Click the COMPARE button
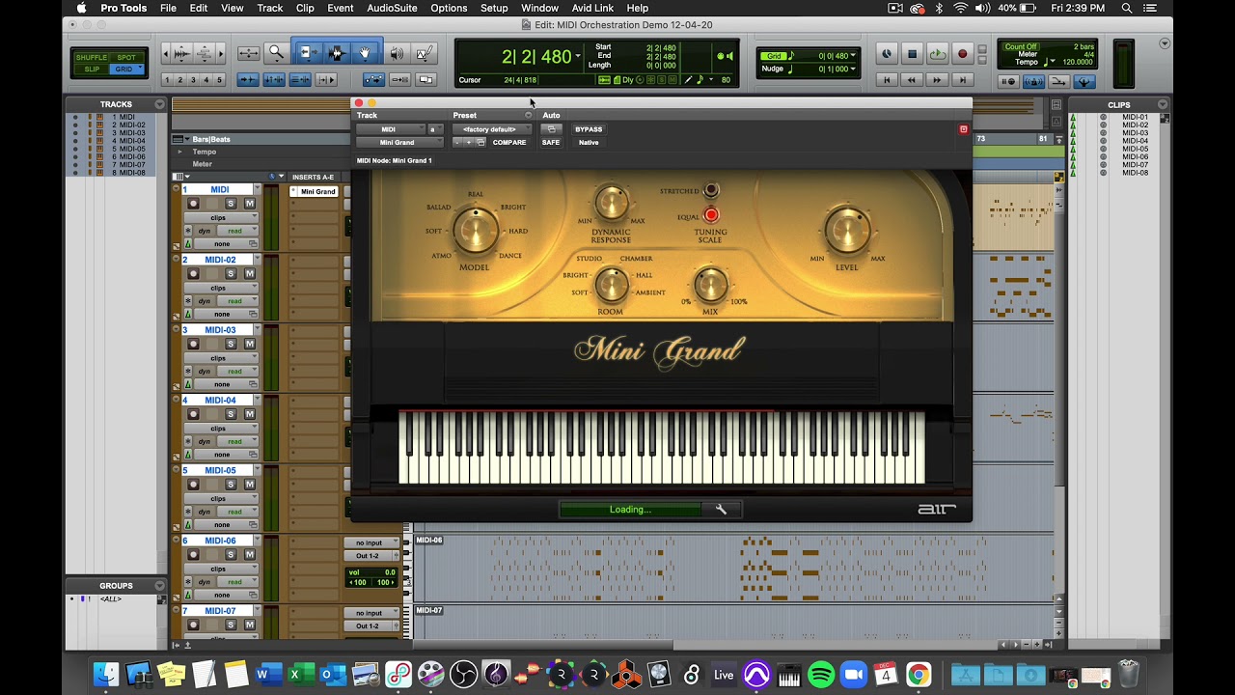1235x695 pixels. (x=509, y=143)
